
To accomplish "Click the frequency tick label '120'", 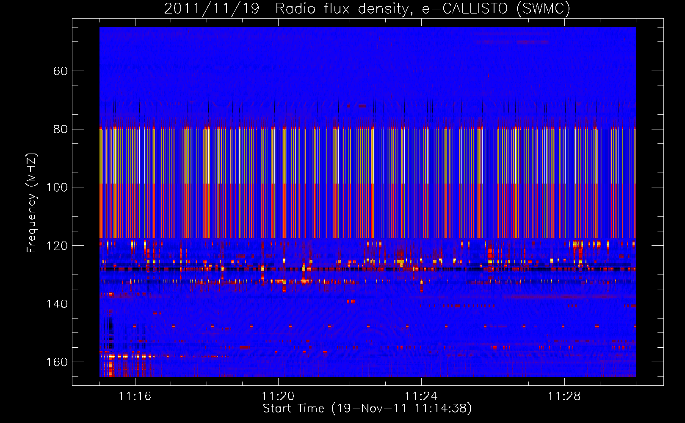I will (57, 246).
